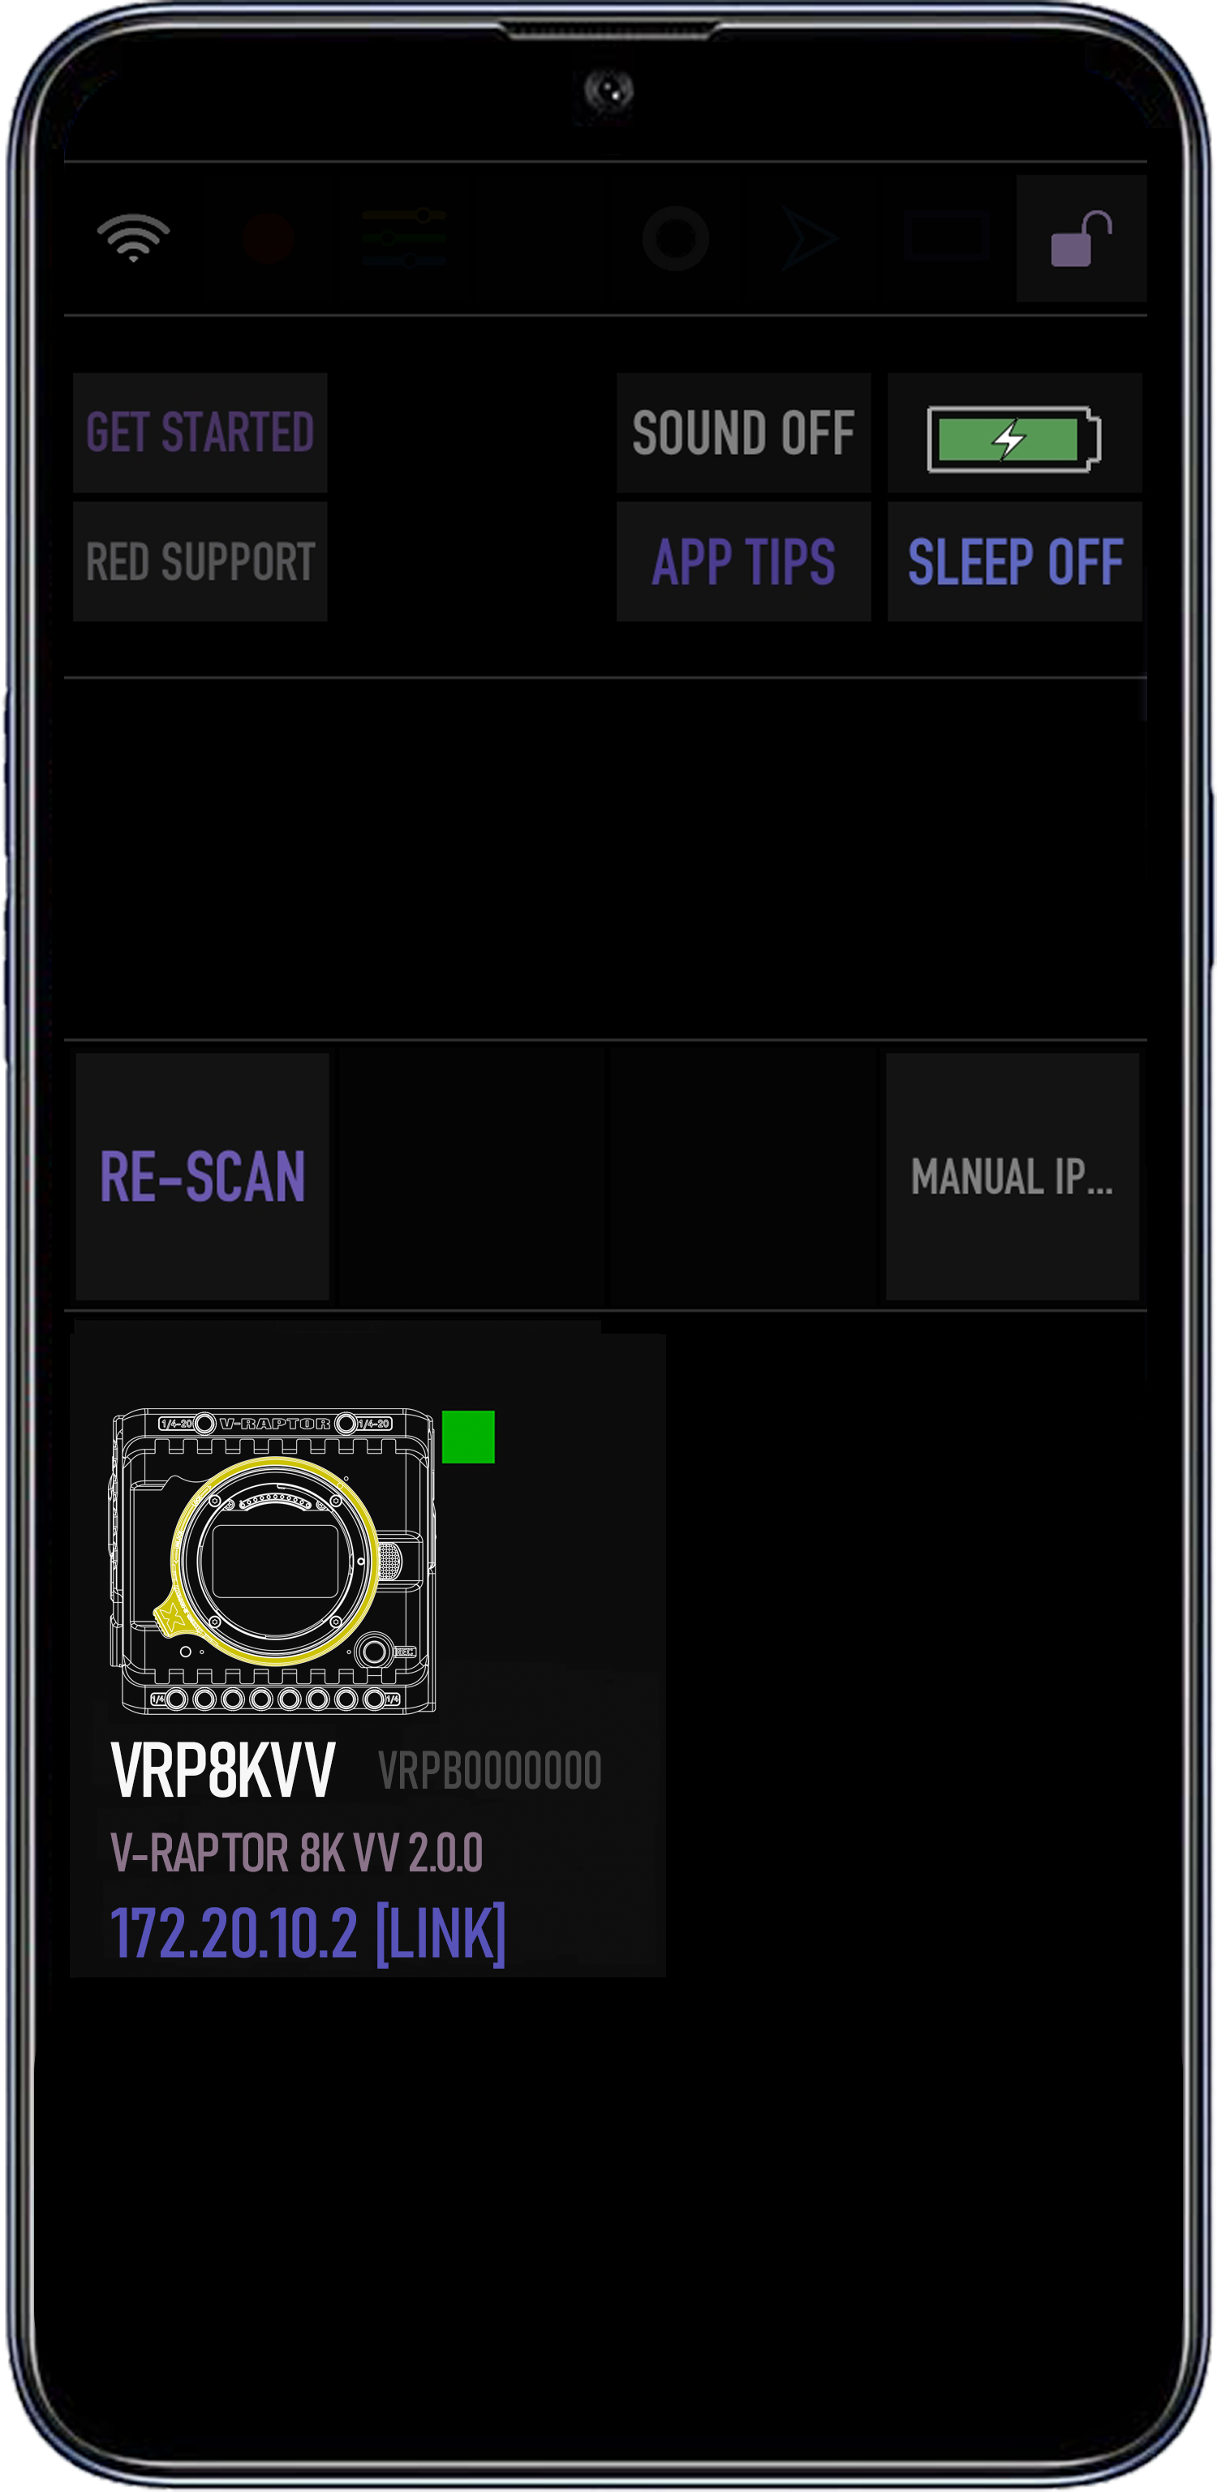Image resolution: width=1217 pixels, height=2492 pixels.
Task: Show APP TIPS
Action: (x=743, y=561)
